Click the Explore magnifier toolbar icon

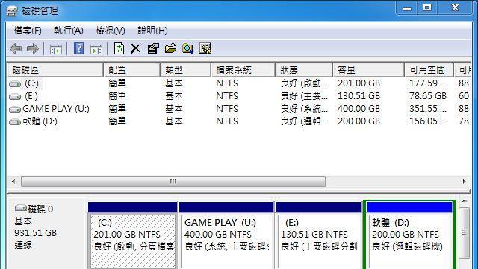coord(187,48)
